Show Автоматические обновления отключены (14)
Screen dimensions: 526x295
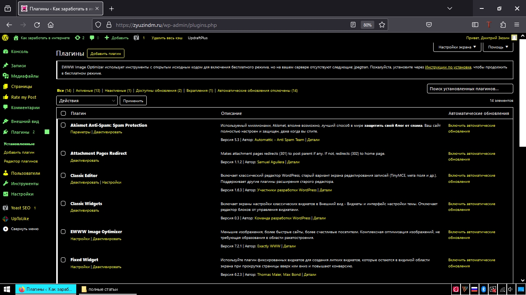coord(258,91)
